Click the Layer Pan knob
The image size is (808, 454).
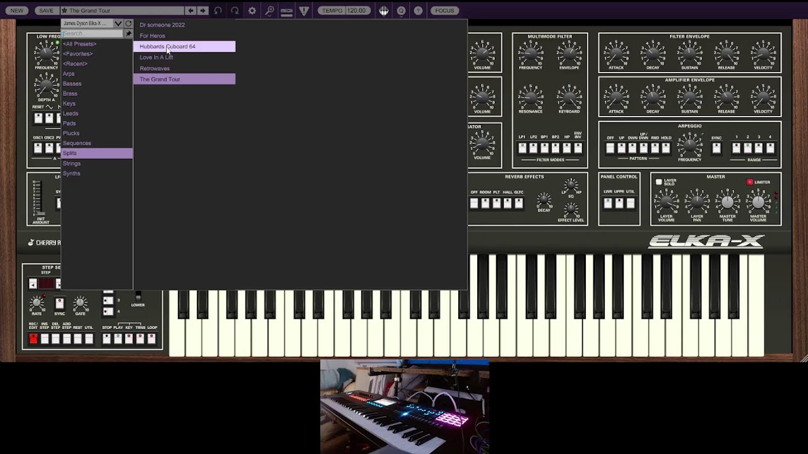point(697,202)
